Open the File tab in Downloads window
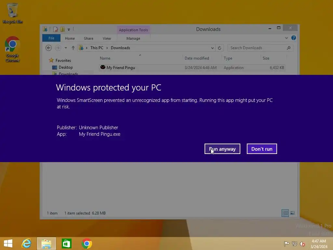The height and width of the screenshot is (250, 333). pos(51,38)
